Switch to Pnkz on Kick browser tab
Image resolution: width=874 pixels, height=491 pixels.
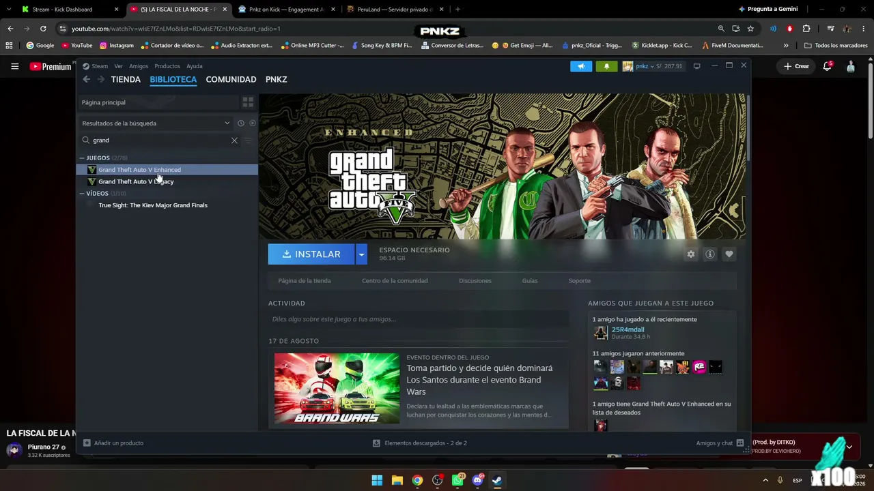pos(287,10)
